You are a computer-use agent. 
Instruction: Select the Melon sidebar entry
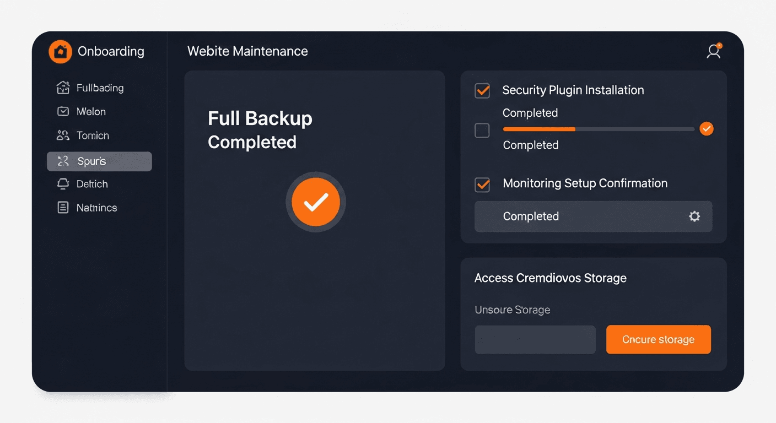tap(91, 111)
